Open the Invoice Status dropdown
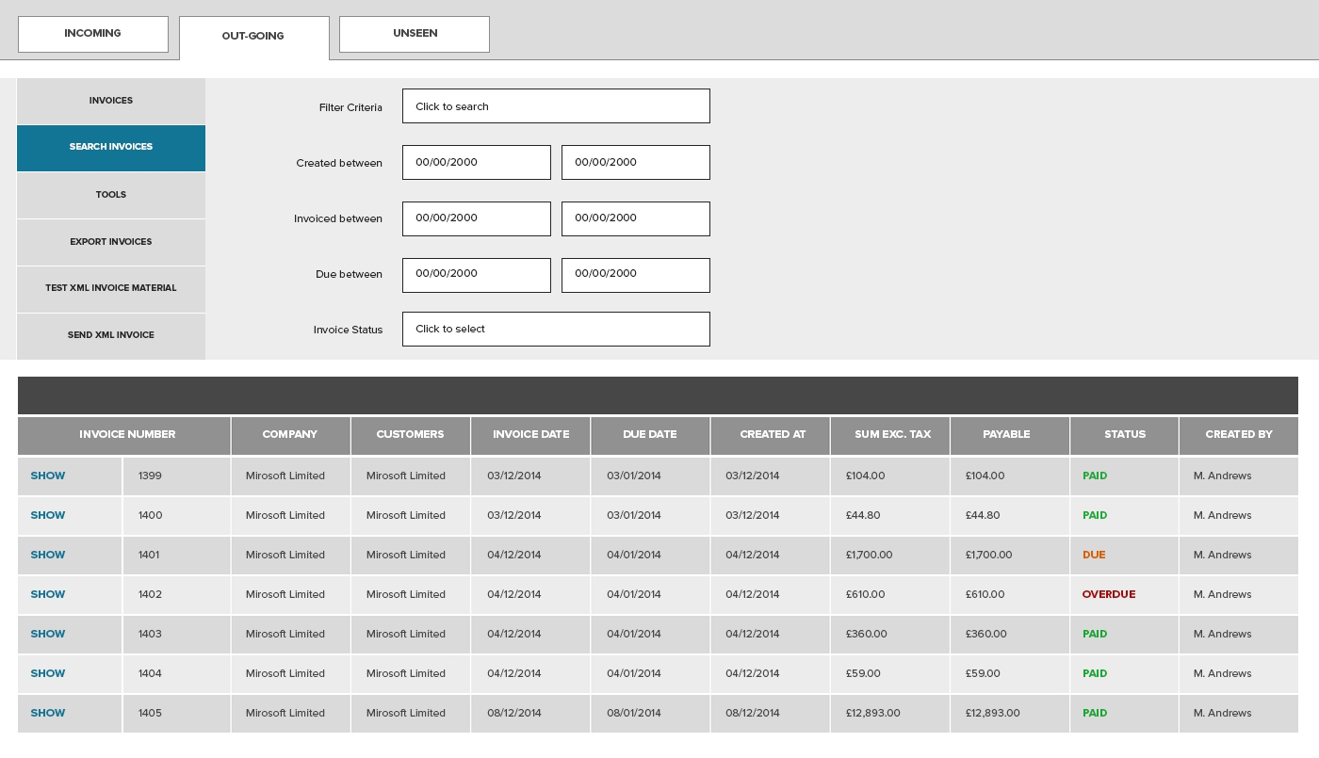This screenshot has width=1319, height=758. pyautogui.click(x=556, y=330)
